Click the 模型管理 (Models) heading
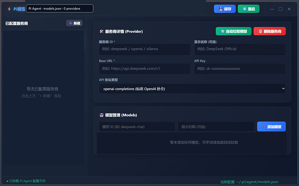 (x=121, y=115)
